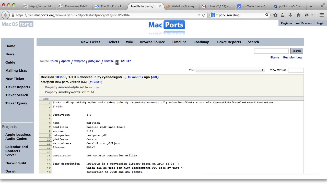327x186 pixels.
Task: Open revision 103666 link
Action: (61, 77)
